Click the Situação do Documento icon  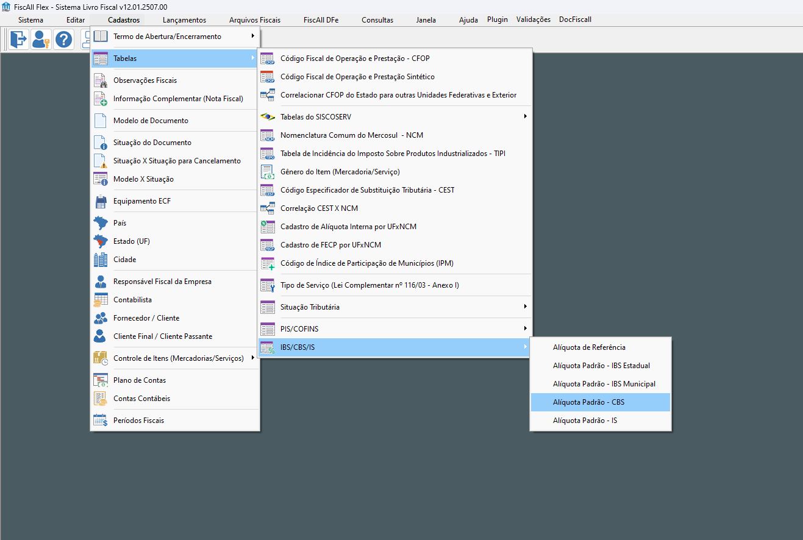tap(101, 143)
